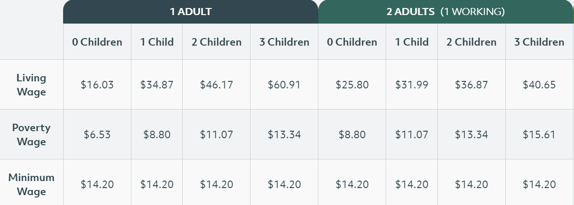
Task: Select the $36.87 living wage cell
Action: pyautogui.click(x=471, y=85)
